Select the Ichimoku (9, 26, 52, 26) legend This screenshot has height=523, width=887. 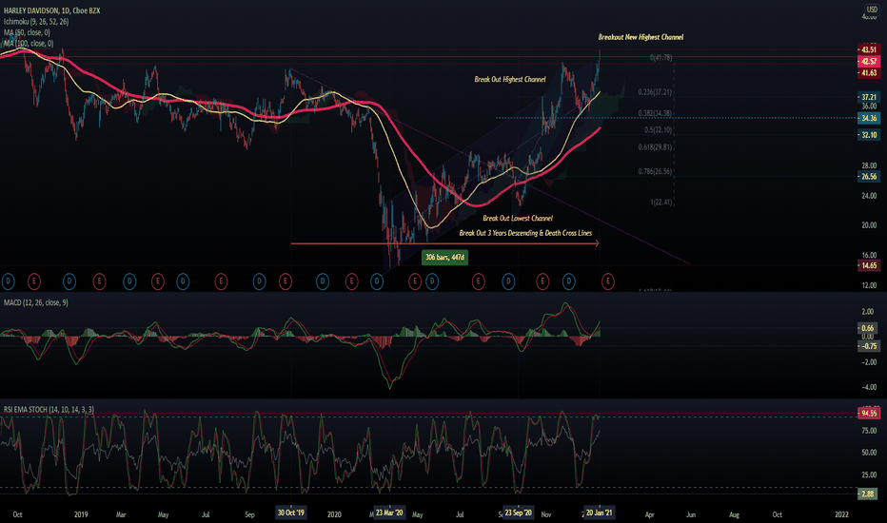click(x=36, y=22)
